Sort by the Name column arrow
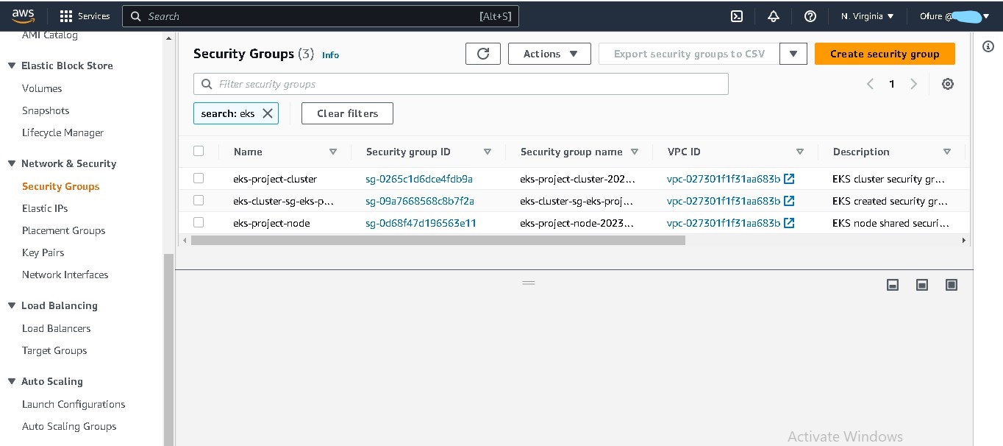 (x=333, y=152)
